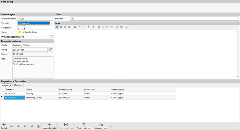Click the last editor toolbar icon
The image size is (240, 130).
coord(127,27)
